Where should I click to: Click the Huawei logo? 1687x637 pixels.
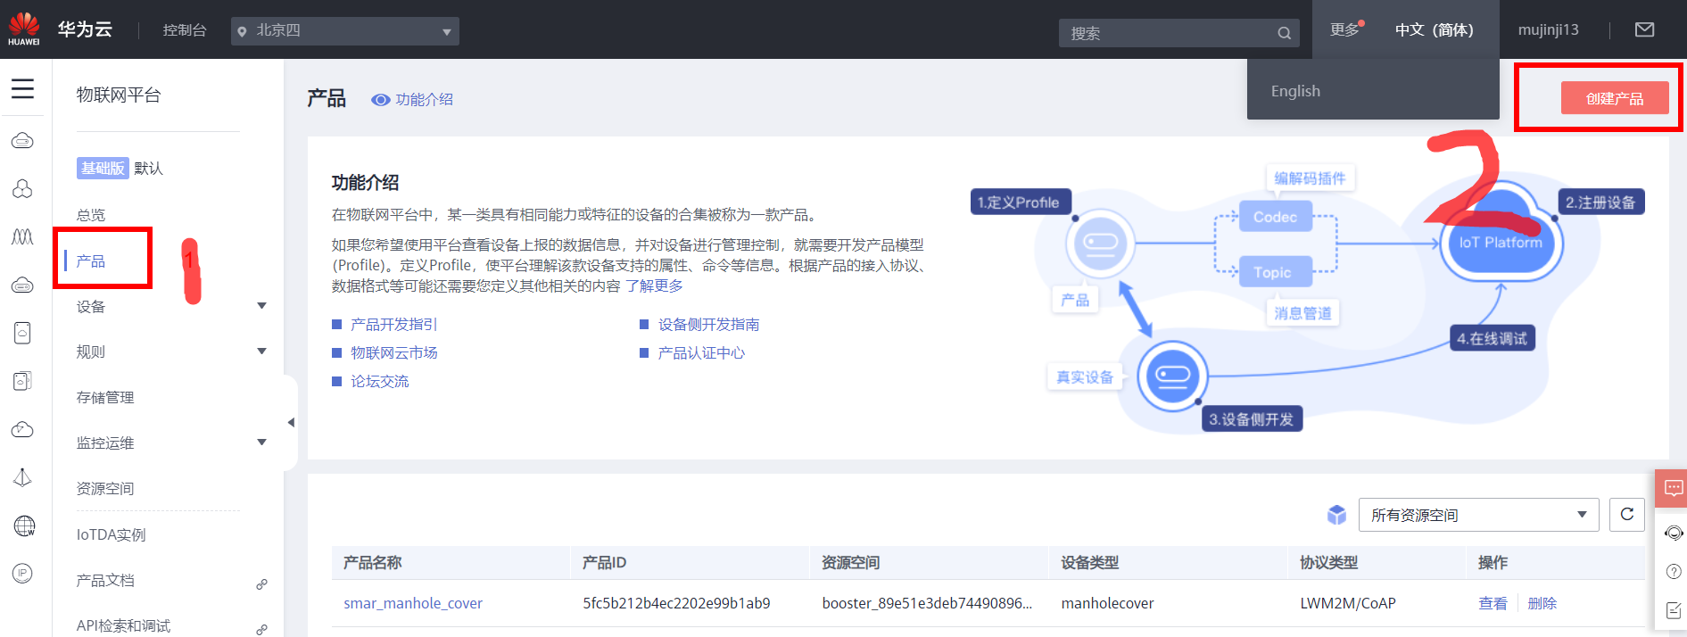point(24,29)
